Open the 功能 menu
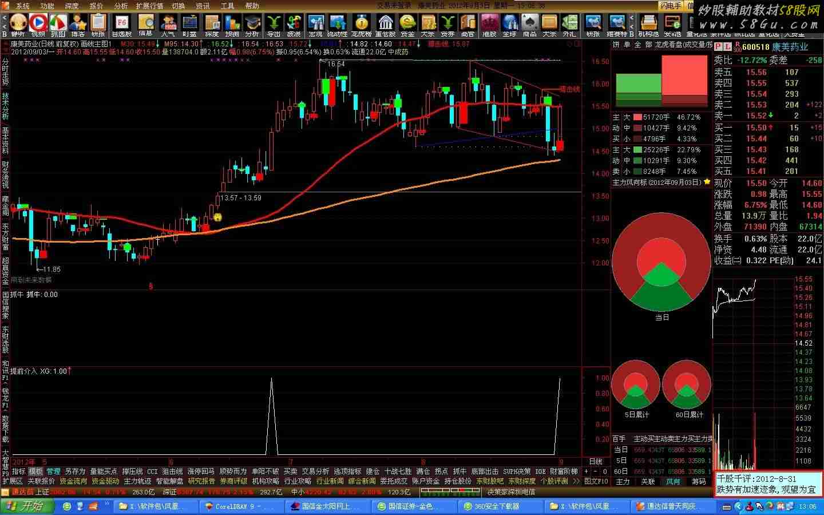The height and width of the screenshot is (515, 824). [x=47, y=6]
